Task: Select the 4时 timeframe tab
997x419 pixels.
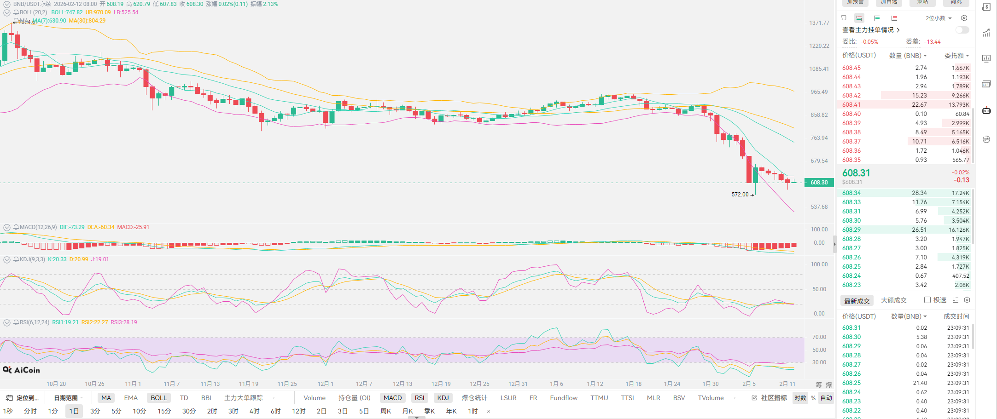Action: pyautogui.click(x=254, y=411)
